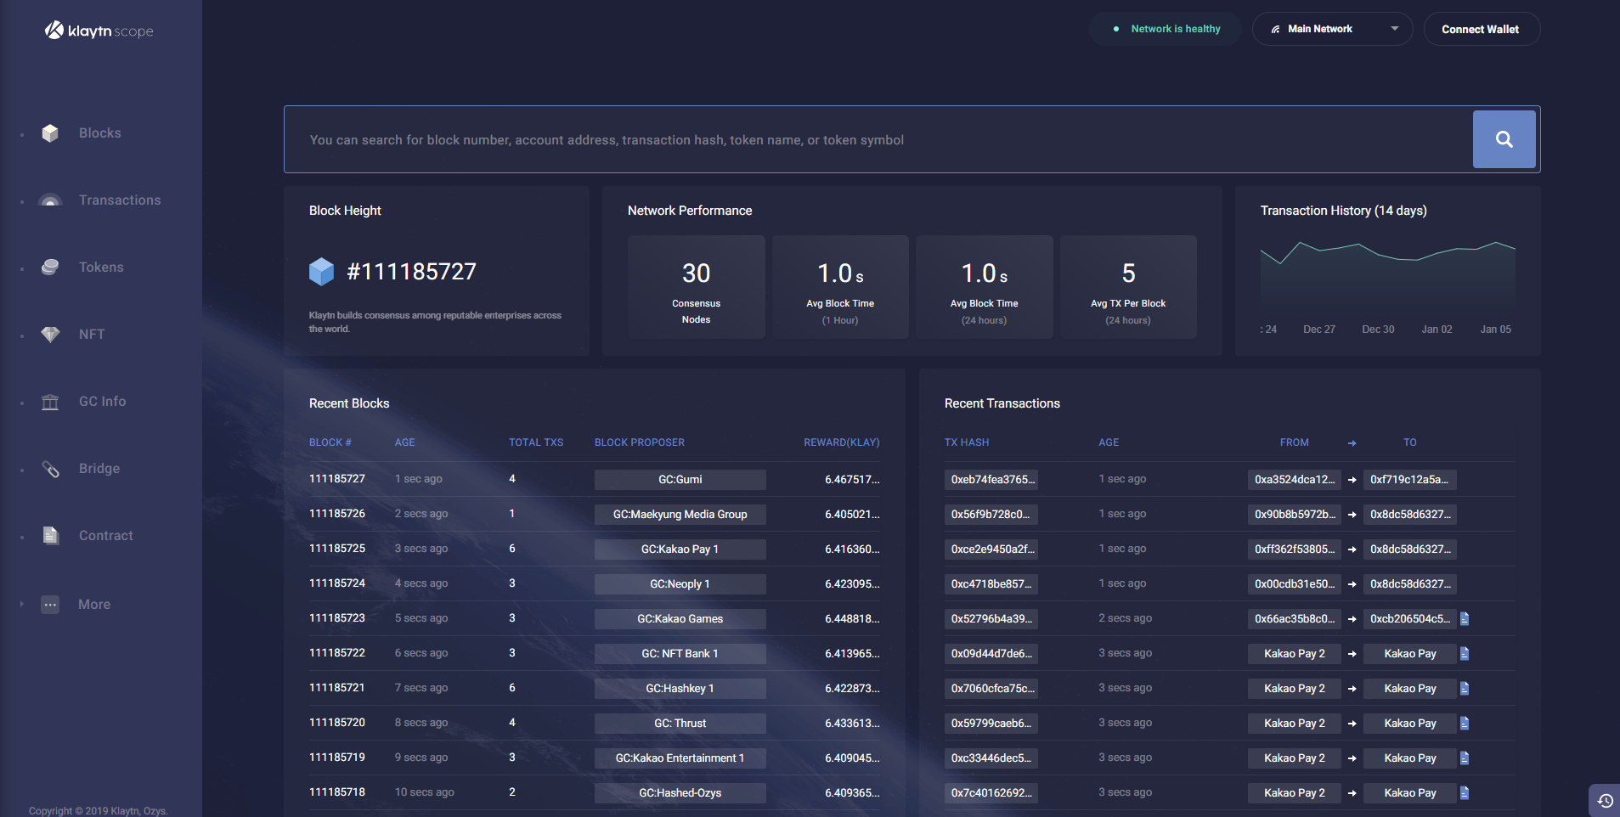The width and height of the screenshot is (1620, 817).
Task: Click the search input field
Action: click(878, 139)
